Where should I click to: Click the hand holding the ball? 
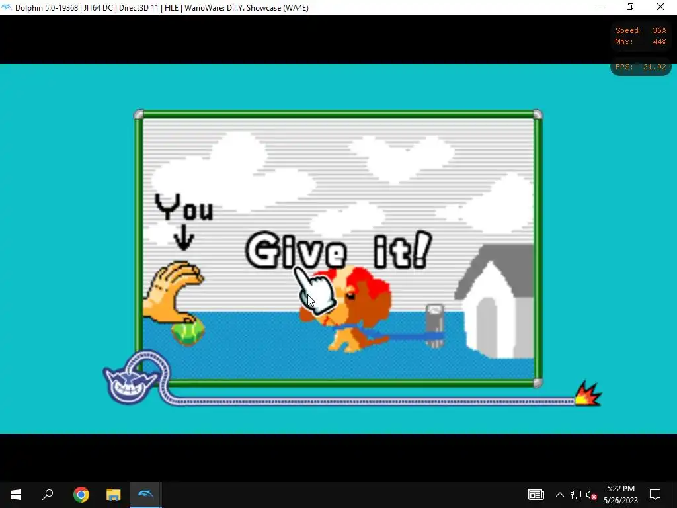point(173,292)
